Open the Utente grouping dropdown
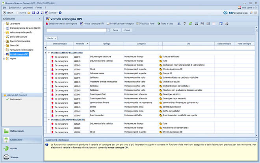This screenshot has height=163, width=260. [52, 38]
